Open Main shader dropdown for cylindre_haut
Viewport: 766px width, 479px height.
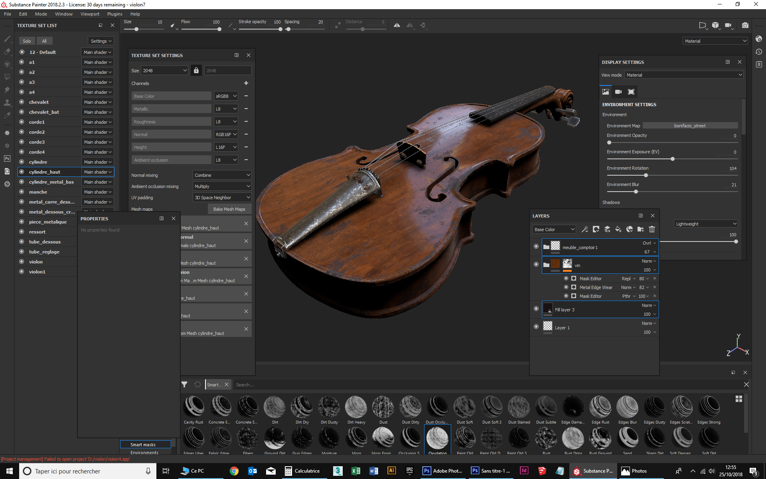(98, 172)
